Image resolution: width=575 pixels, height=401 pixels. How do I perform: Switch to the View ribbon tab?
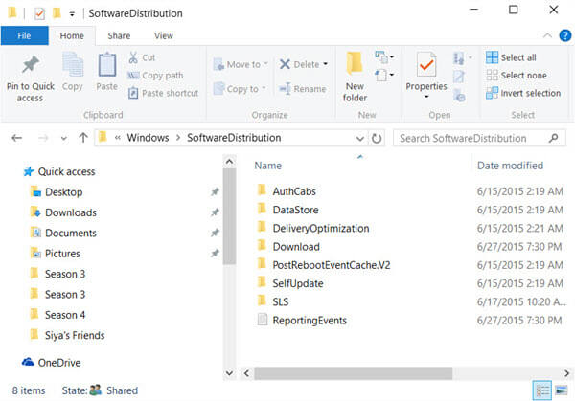[164, 35]
